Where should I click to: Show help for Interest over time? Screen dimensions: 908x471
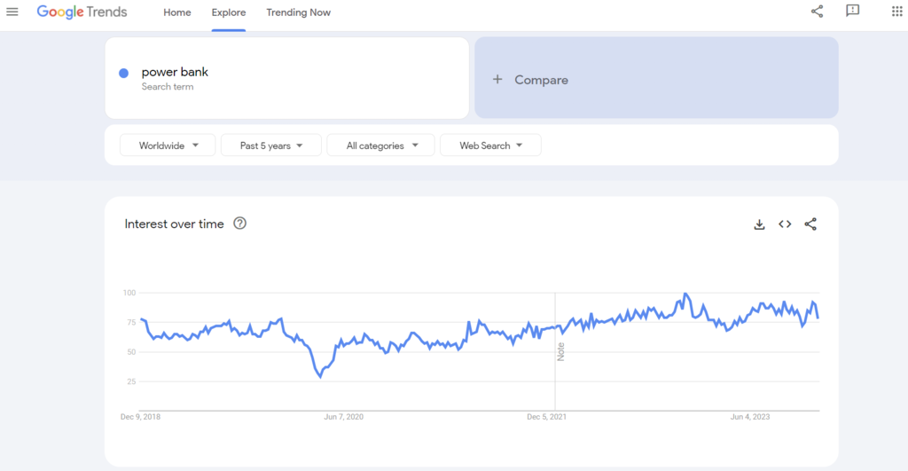pos(239,224)
